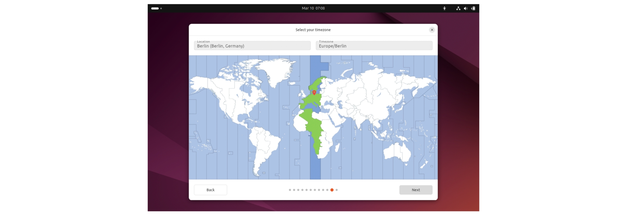Close the timezone installer window

click(432, 30)
